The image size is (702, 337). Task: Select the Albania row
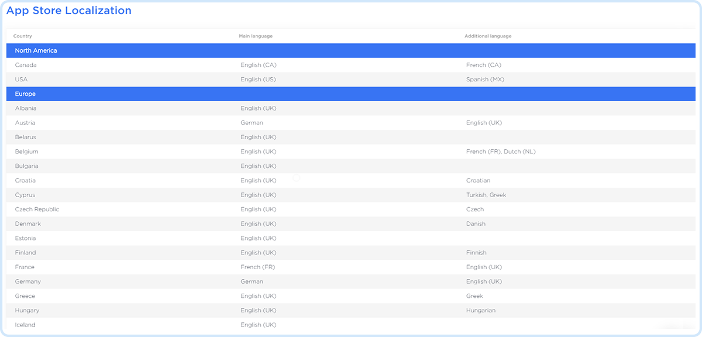pos(26,108)
